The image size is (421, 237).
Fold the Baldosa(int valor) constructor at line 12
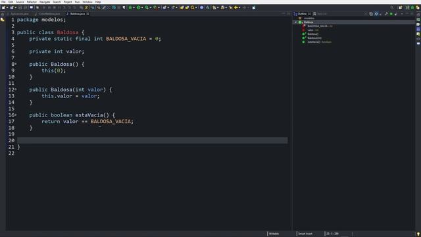point(16,90)
